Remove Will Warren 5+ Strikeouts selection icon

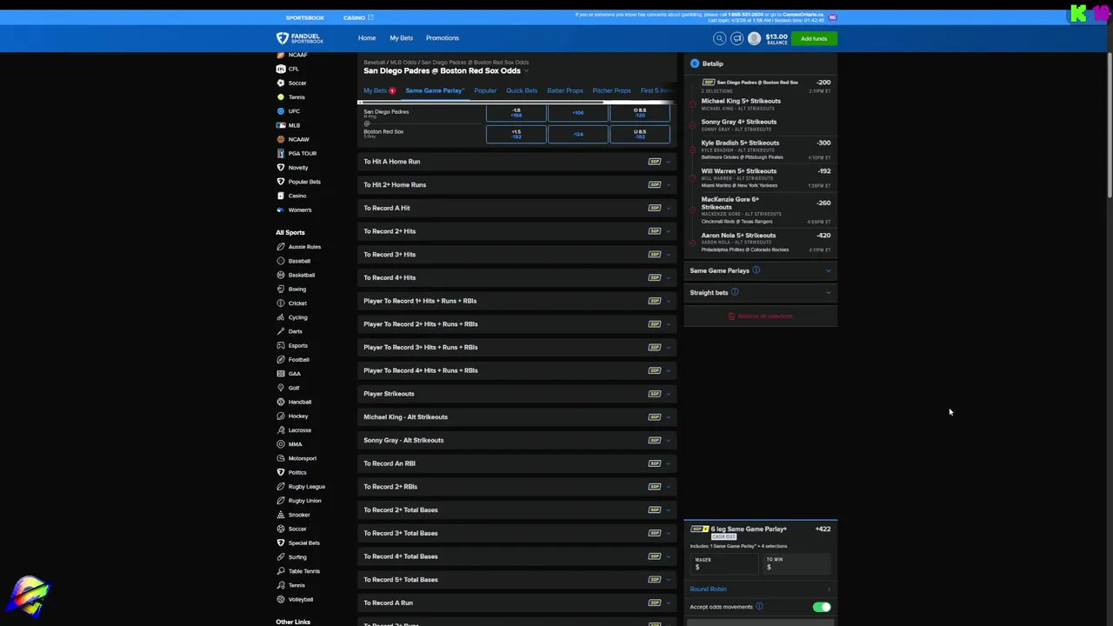click(693, 177)
